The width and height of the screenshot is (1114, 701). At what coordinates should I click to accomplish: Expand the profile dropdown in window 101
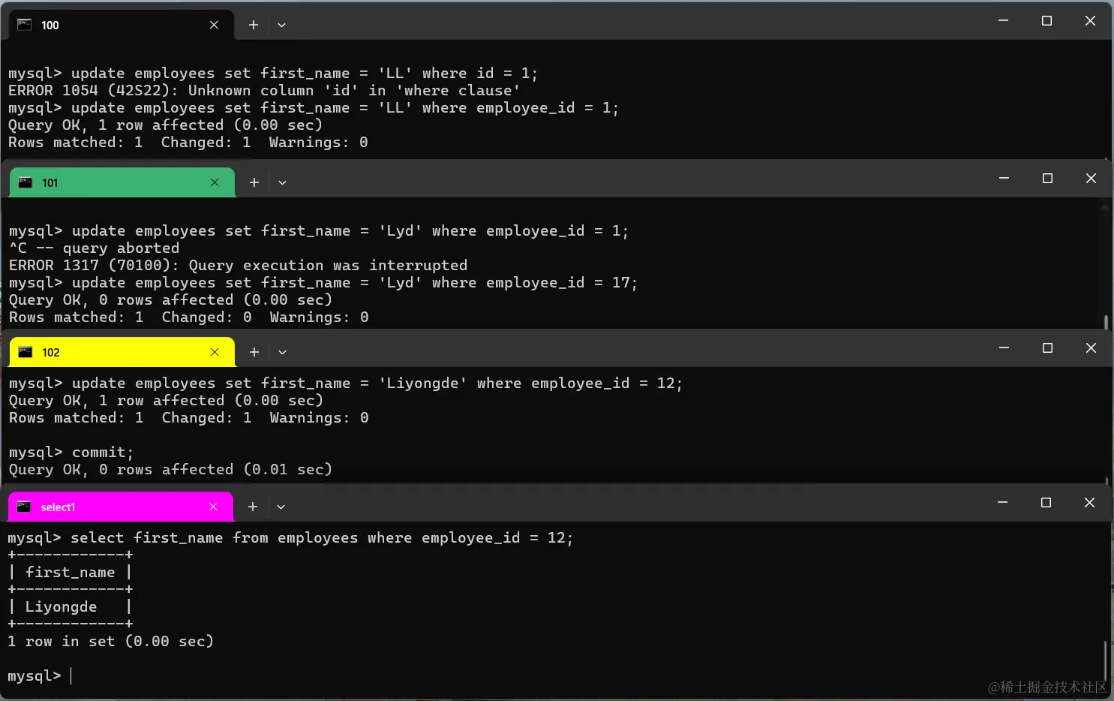[x=282, y=182]
